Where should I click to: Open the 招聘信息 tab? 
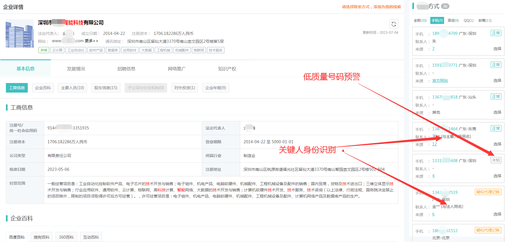coord(126,69)
